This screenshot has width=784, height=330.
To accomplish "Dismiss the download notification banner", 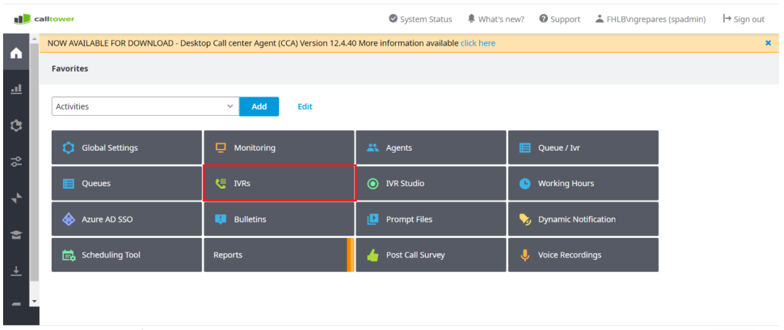I will coord(768,43).
